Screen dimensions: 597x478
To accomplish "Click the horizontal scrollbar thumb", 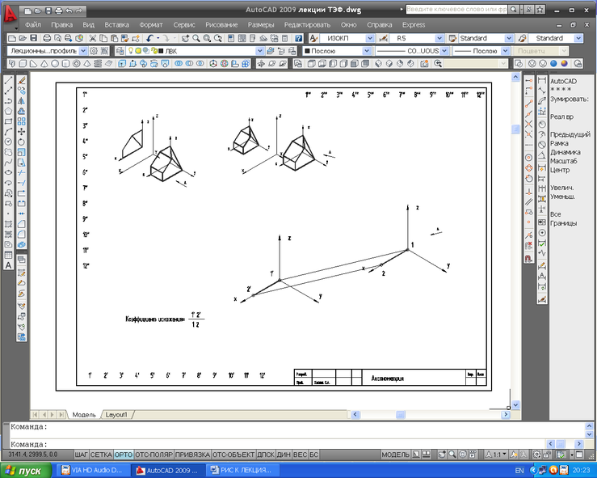I will tap(401, 414).
